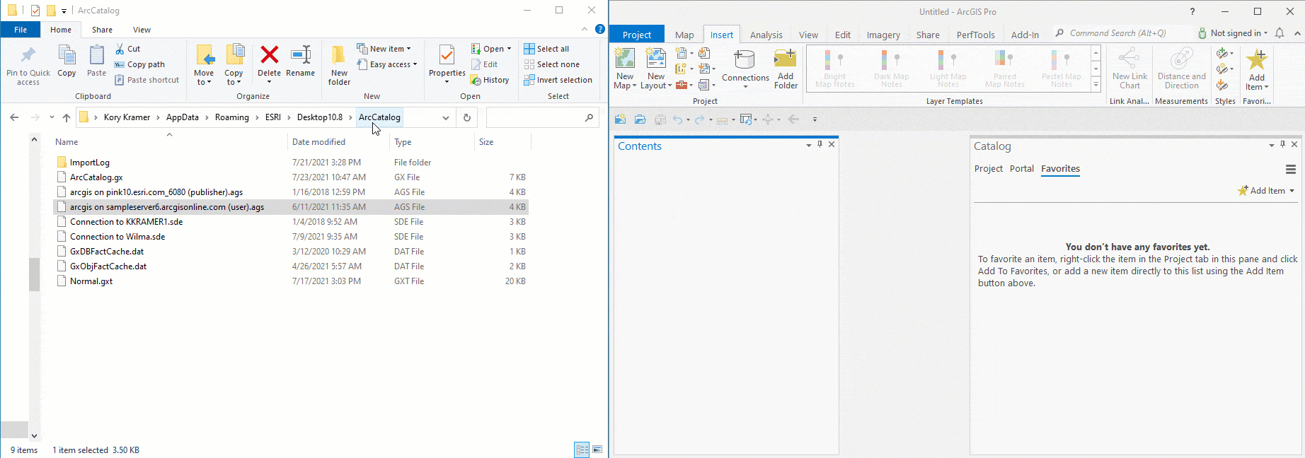The image size is (1305, 458).
Task: Click Pin to Quick access icon
Action: [x=28, y=55]
